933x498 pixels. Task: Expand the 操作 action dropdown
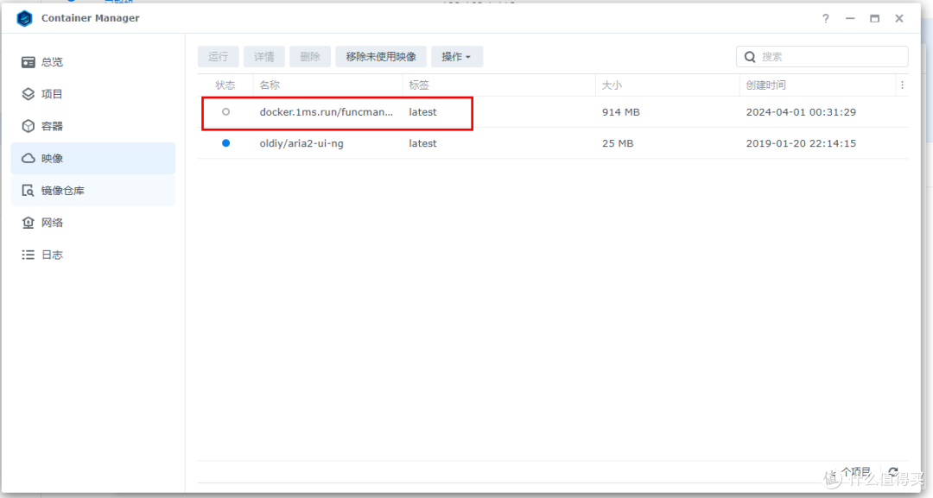coord(456,56)
